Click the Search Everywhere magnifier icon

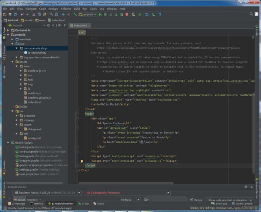251,14
